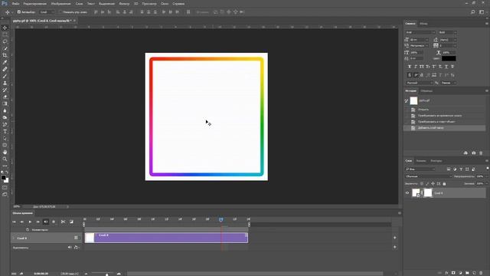
Task: Open the anti-aliasing method dropdown
Action: coord(449,83)
